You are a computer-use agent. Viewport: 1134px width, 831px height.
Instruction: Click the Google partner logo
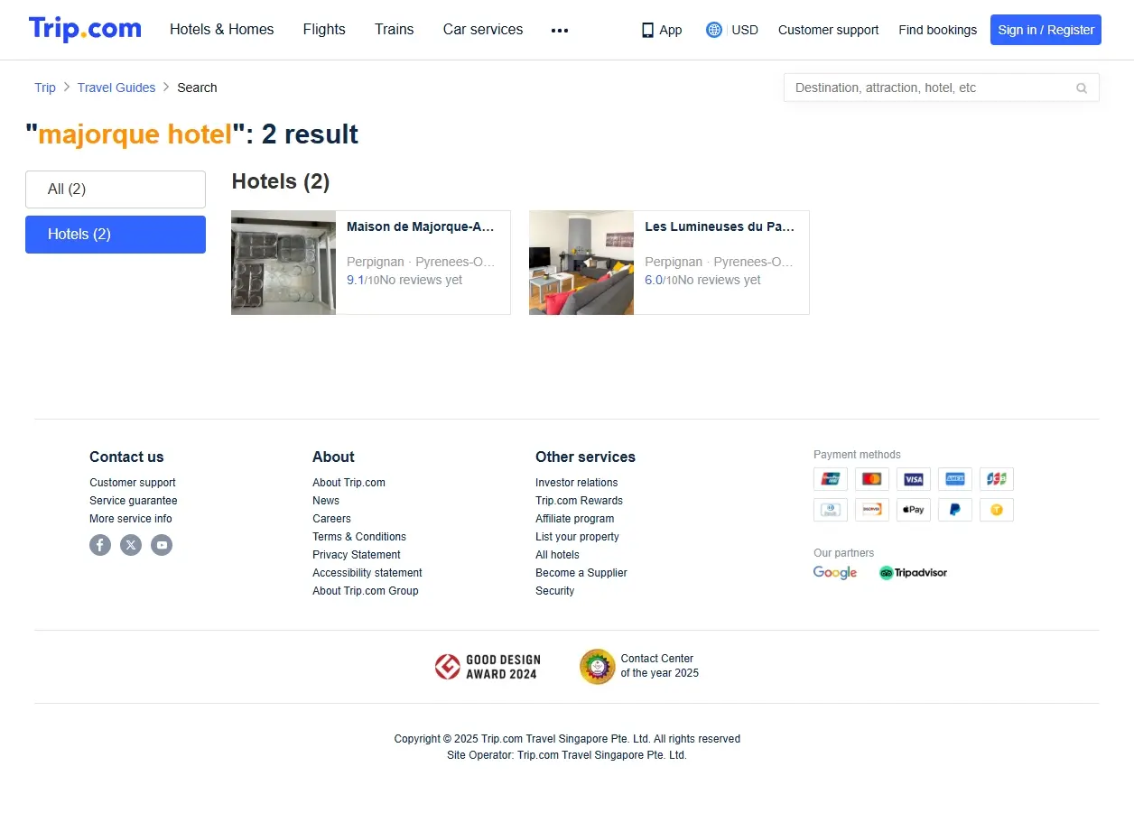click(x=835, y=573)
